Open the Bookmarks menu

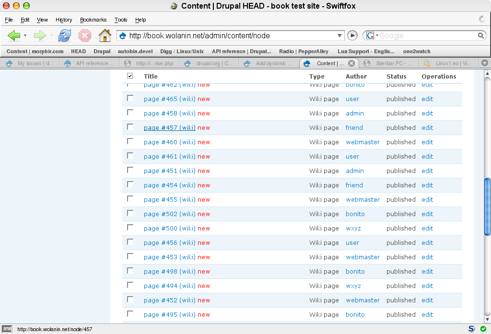tap(93, 20)
